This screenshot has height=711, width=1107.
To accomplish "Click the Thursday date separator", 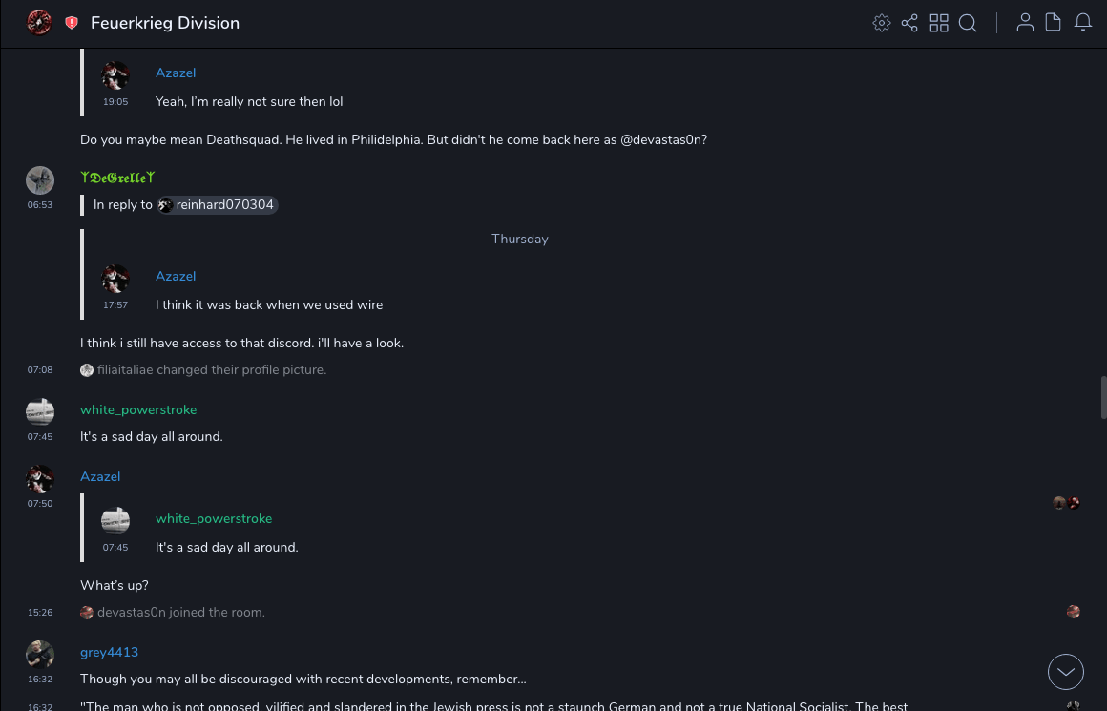I will coord(519,240).
